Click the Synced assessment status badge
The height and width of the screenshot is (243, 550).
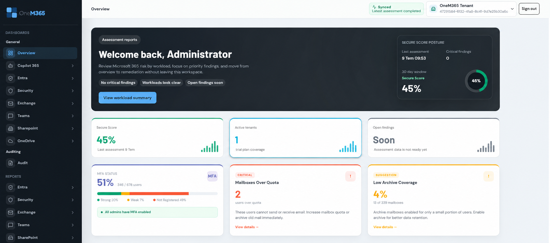[396, 9]
